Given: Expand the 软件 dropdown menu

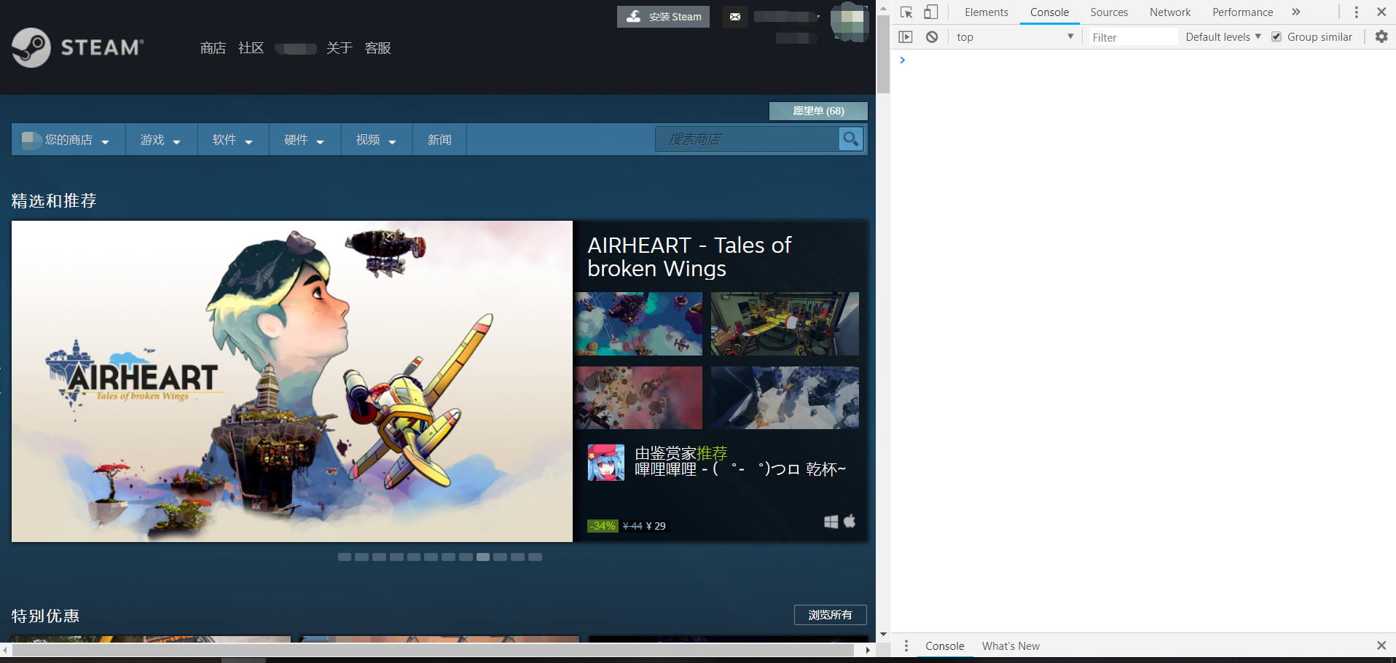Looking at the screenshot, I should click(x=232, y=139).
